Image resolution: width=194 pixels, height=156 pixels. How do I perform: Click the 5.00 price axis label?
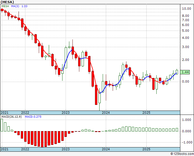[185, 31]
